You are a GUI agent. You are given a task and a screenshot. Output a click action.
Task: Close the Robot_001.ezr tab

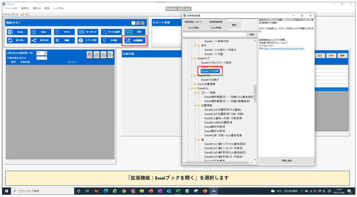22,14
